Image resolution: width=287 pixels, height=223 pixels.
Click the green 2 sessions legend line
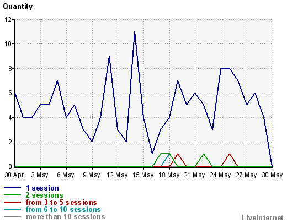point(12,195)
